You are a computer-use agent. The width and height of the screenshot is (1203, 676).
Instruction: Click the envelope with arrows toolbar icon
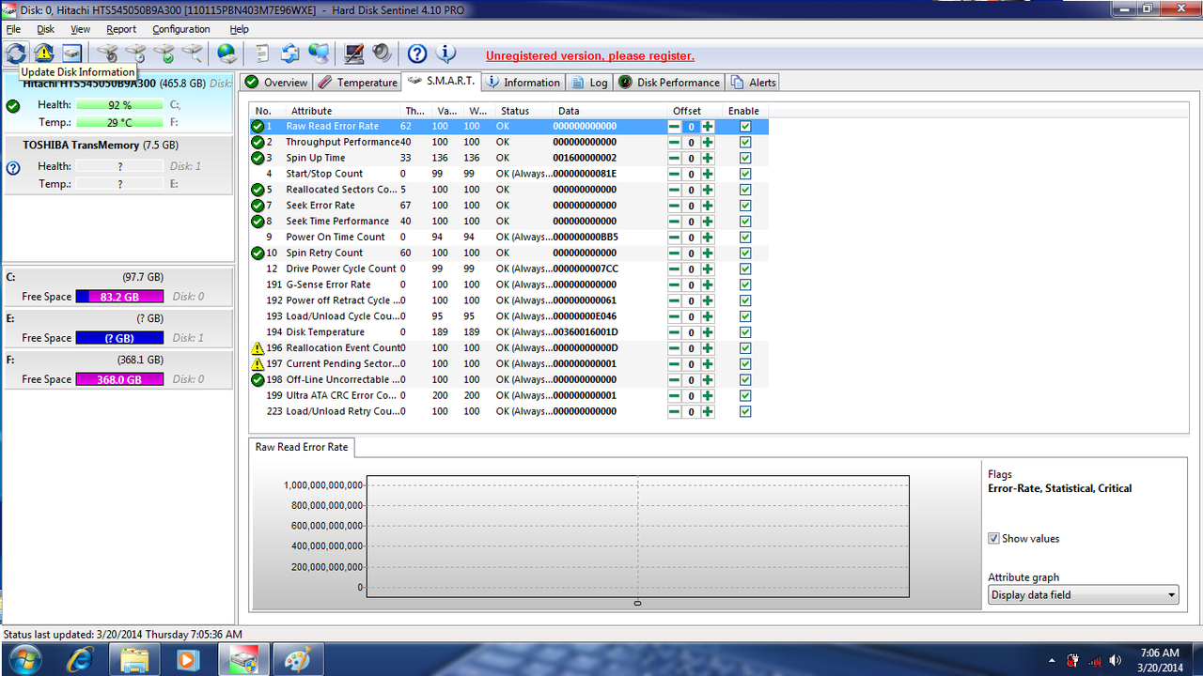point(290,54)
